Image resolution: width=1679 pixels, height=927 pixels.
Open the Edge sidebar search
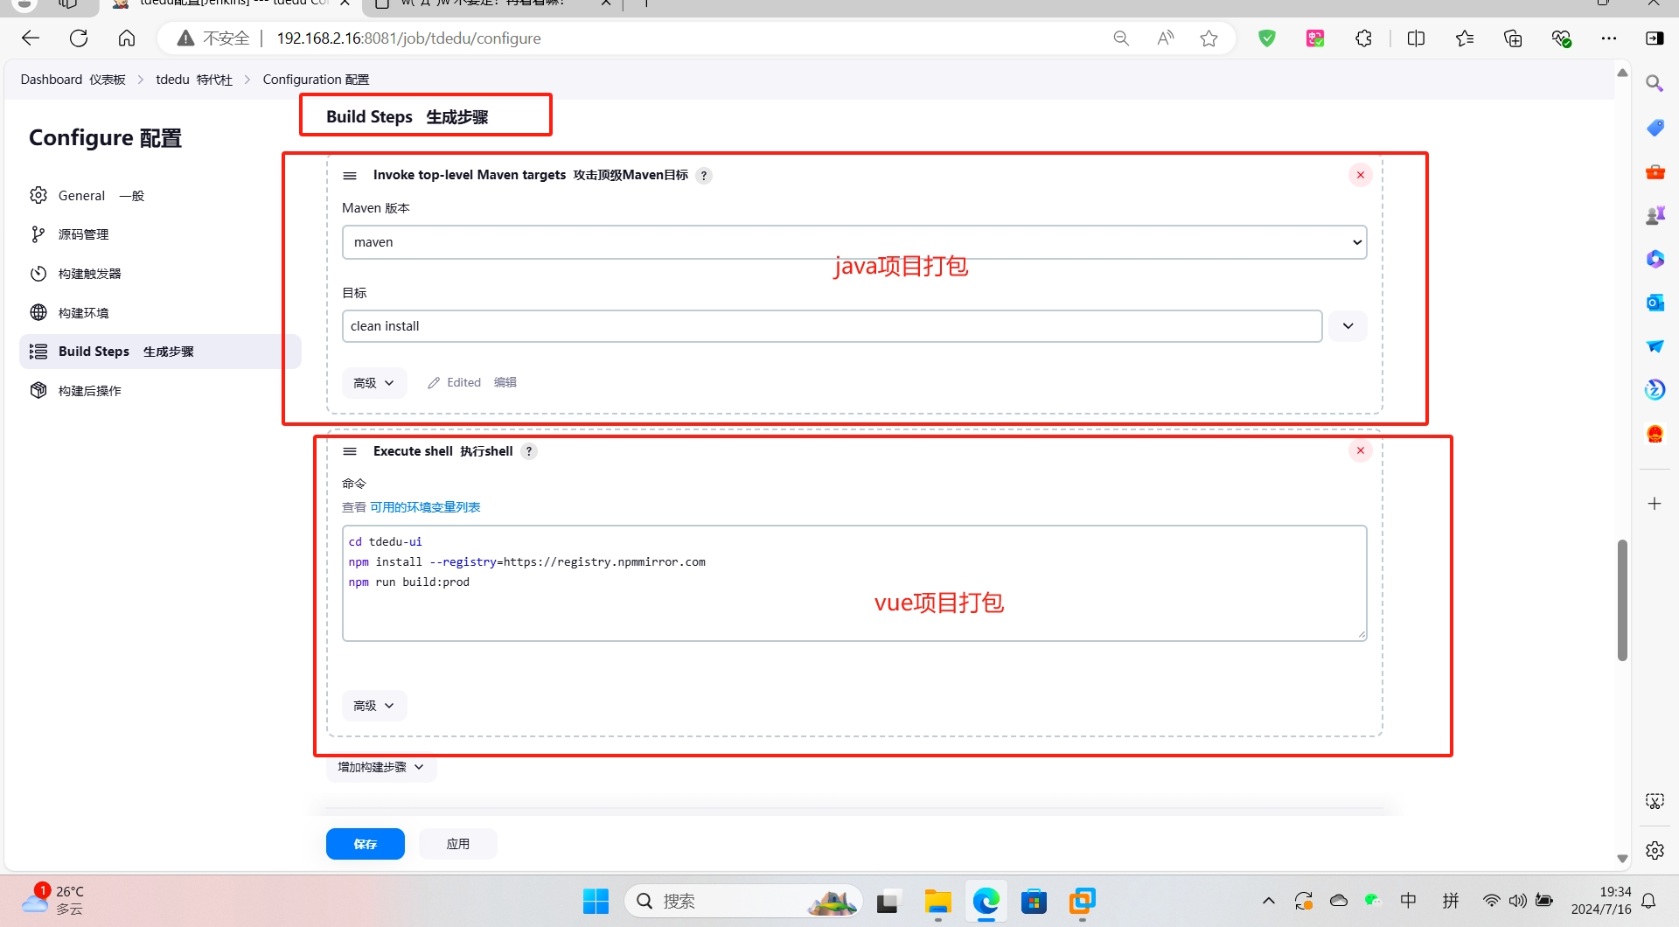point(1655,83)
